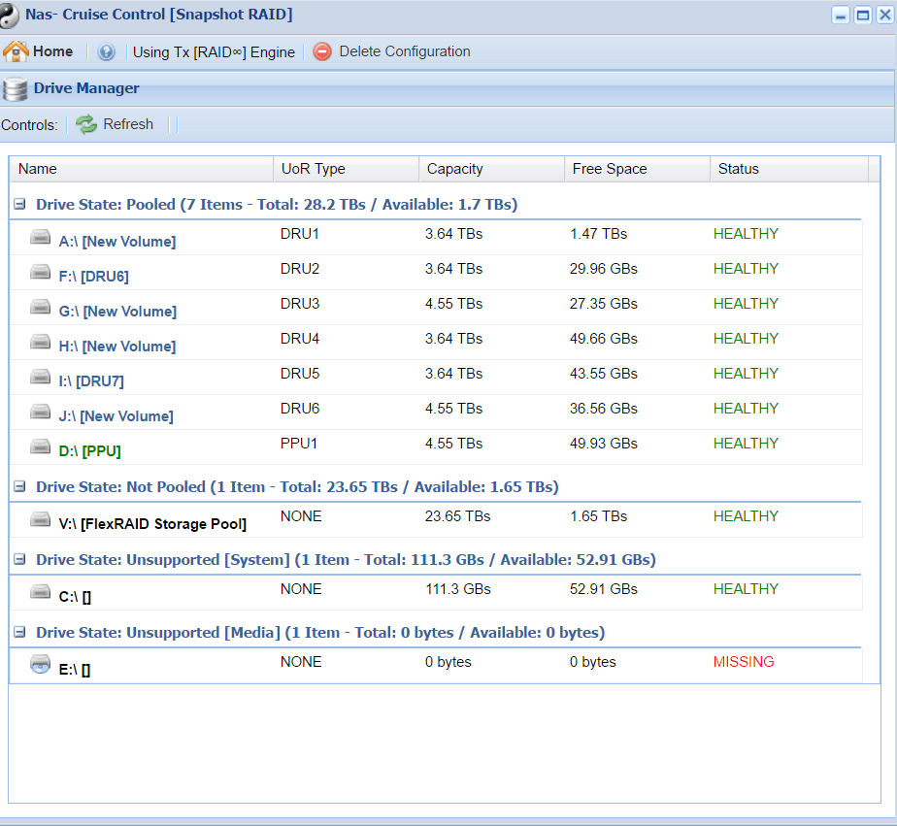Click Using Tx [RAID∞] Engine label
This screenshot has height=826, width=897.
[x=214, y=52]
